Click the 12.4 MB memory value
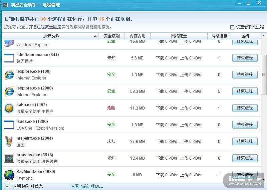This screenshot has height=190, width=267. tap(138, 158)
